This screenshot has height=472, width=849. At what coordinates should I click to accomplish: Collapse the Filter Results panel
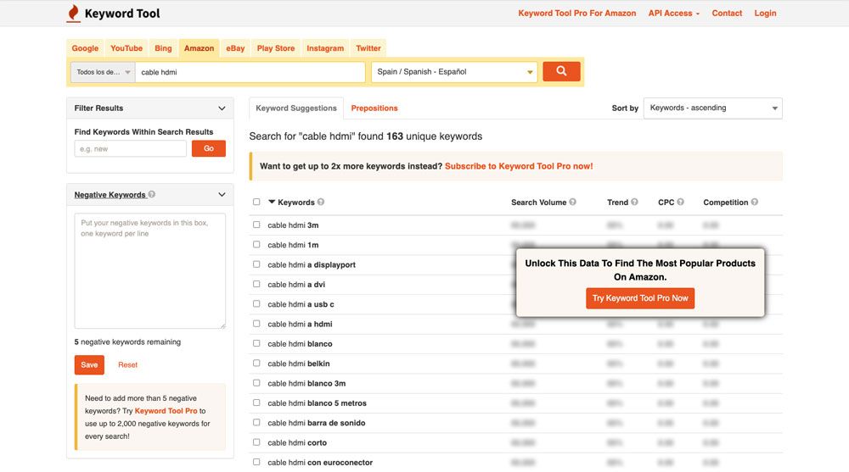tap(222, 108)
